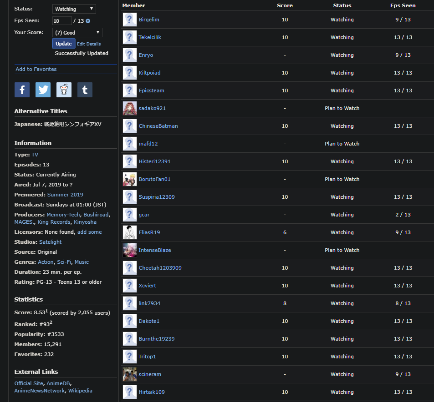Open Official Site external link

pyautogui.click(x=29, y=383)
